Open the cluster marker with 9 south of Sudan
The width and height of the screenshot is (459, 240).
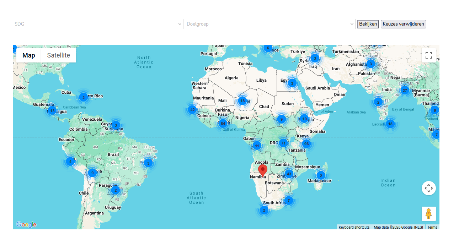[x=282, y=119]
